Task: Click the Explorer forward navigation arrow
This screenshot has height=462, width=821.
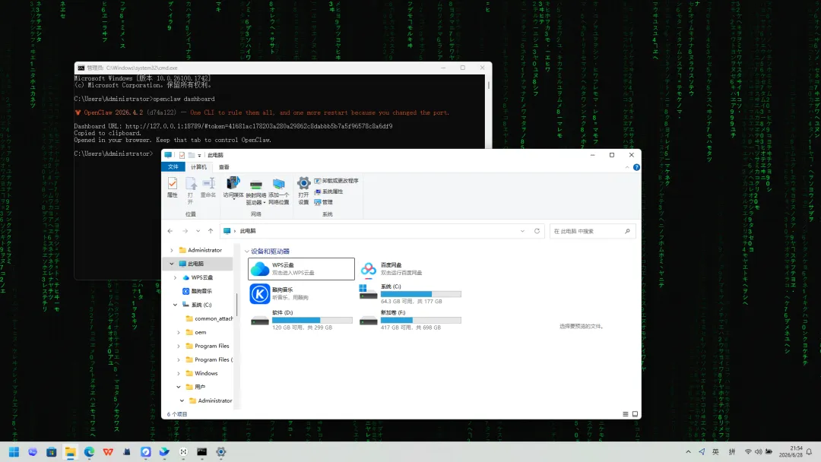Action: click(x=185, y=231)
